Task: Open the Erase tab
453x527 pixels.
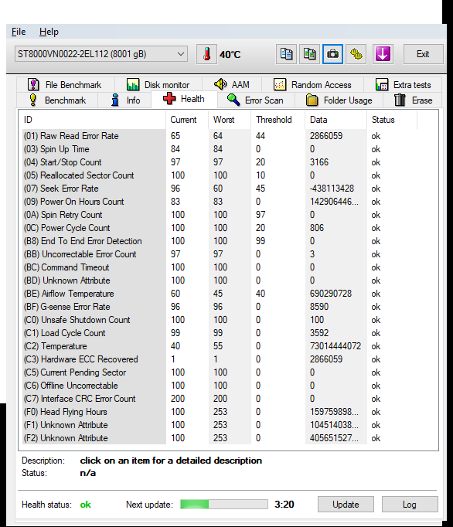Action: (414, 100)
